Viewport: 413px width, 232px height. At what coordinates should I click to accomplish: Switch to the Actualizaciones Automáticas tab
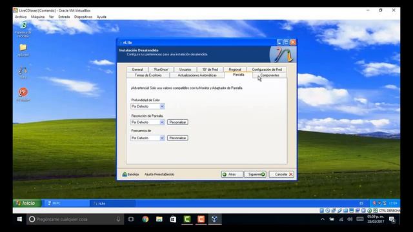(197, 75)
